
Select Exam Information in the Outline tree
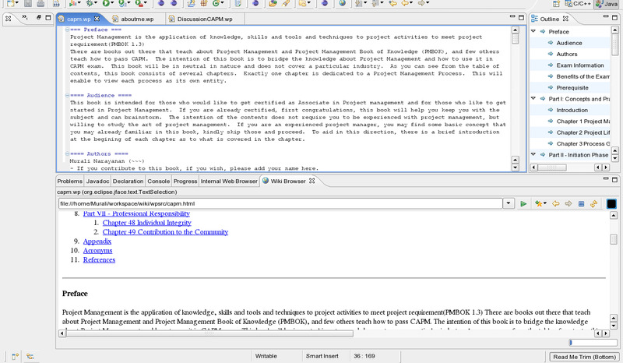579,65
